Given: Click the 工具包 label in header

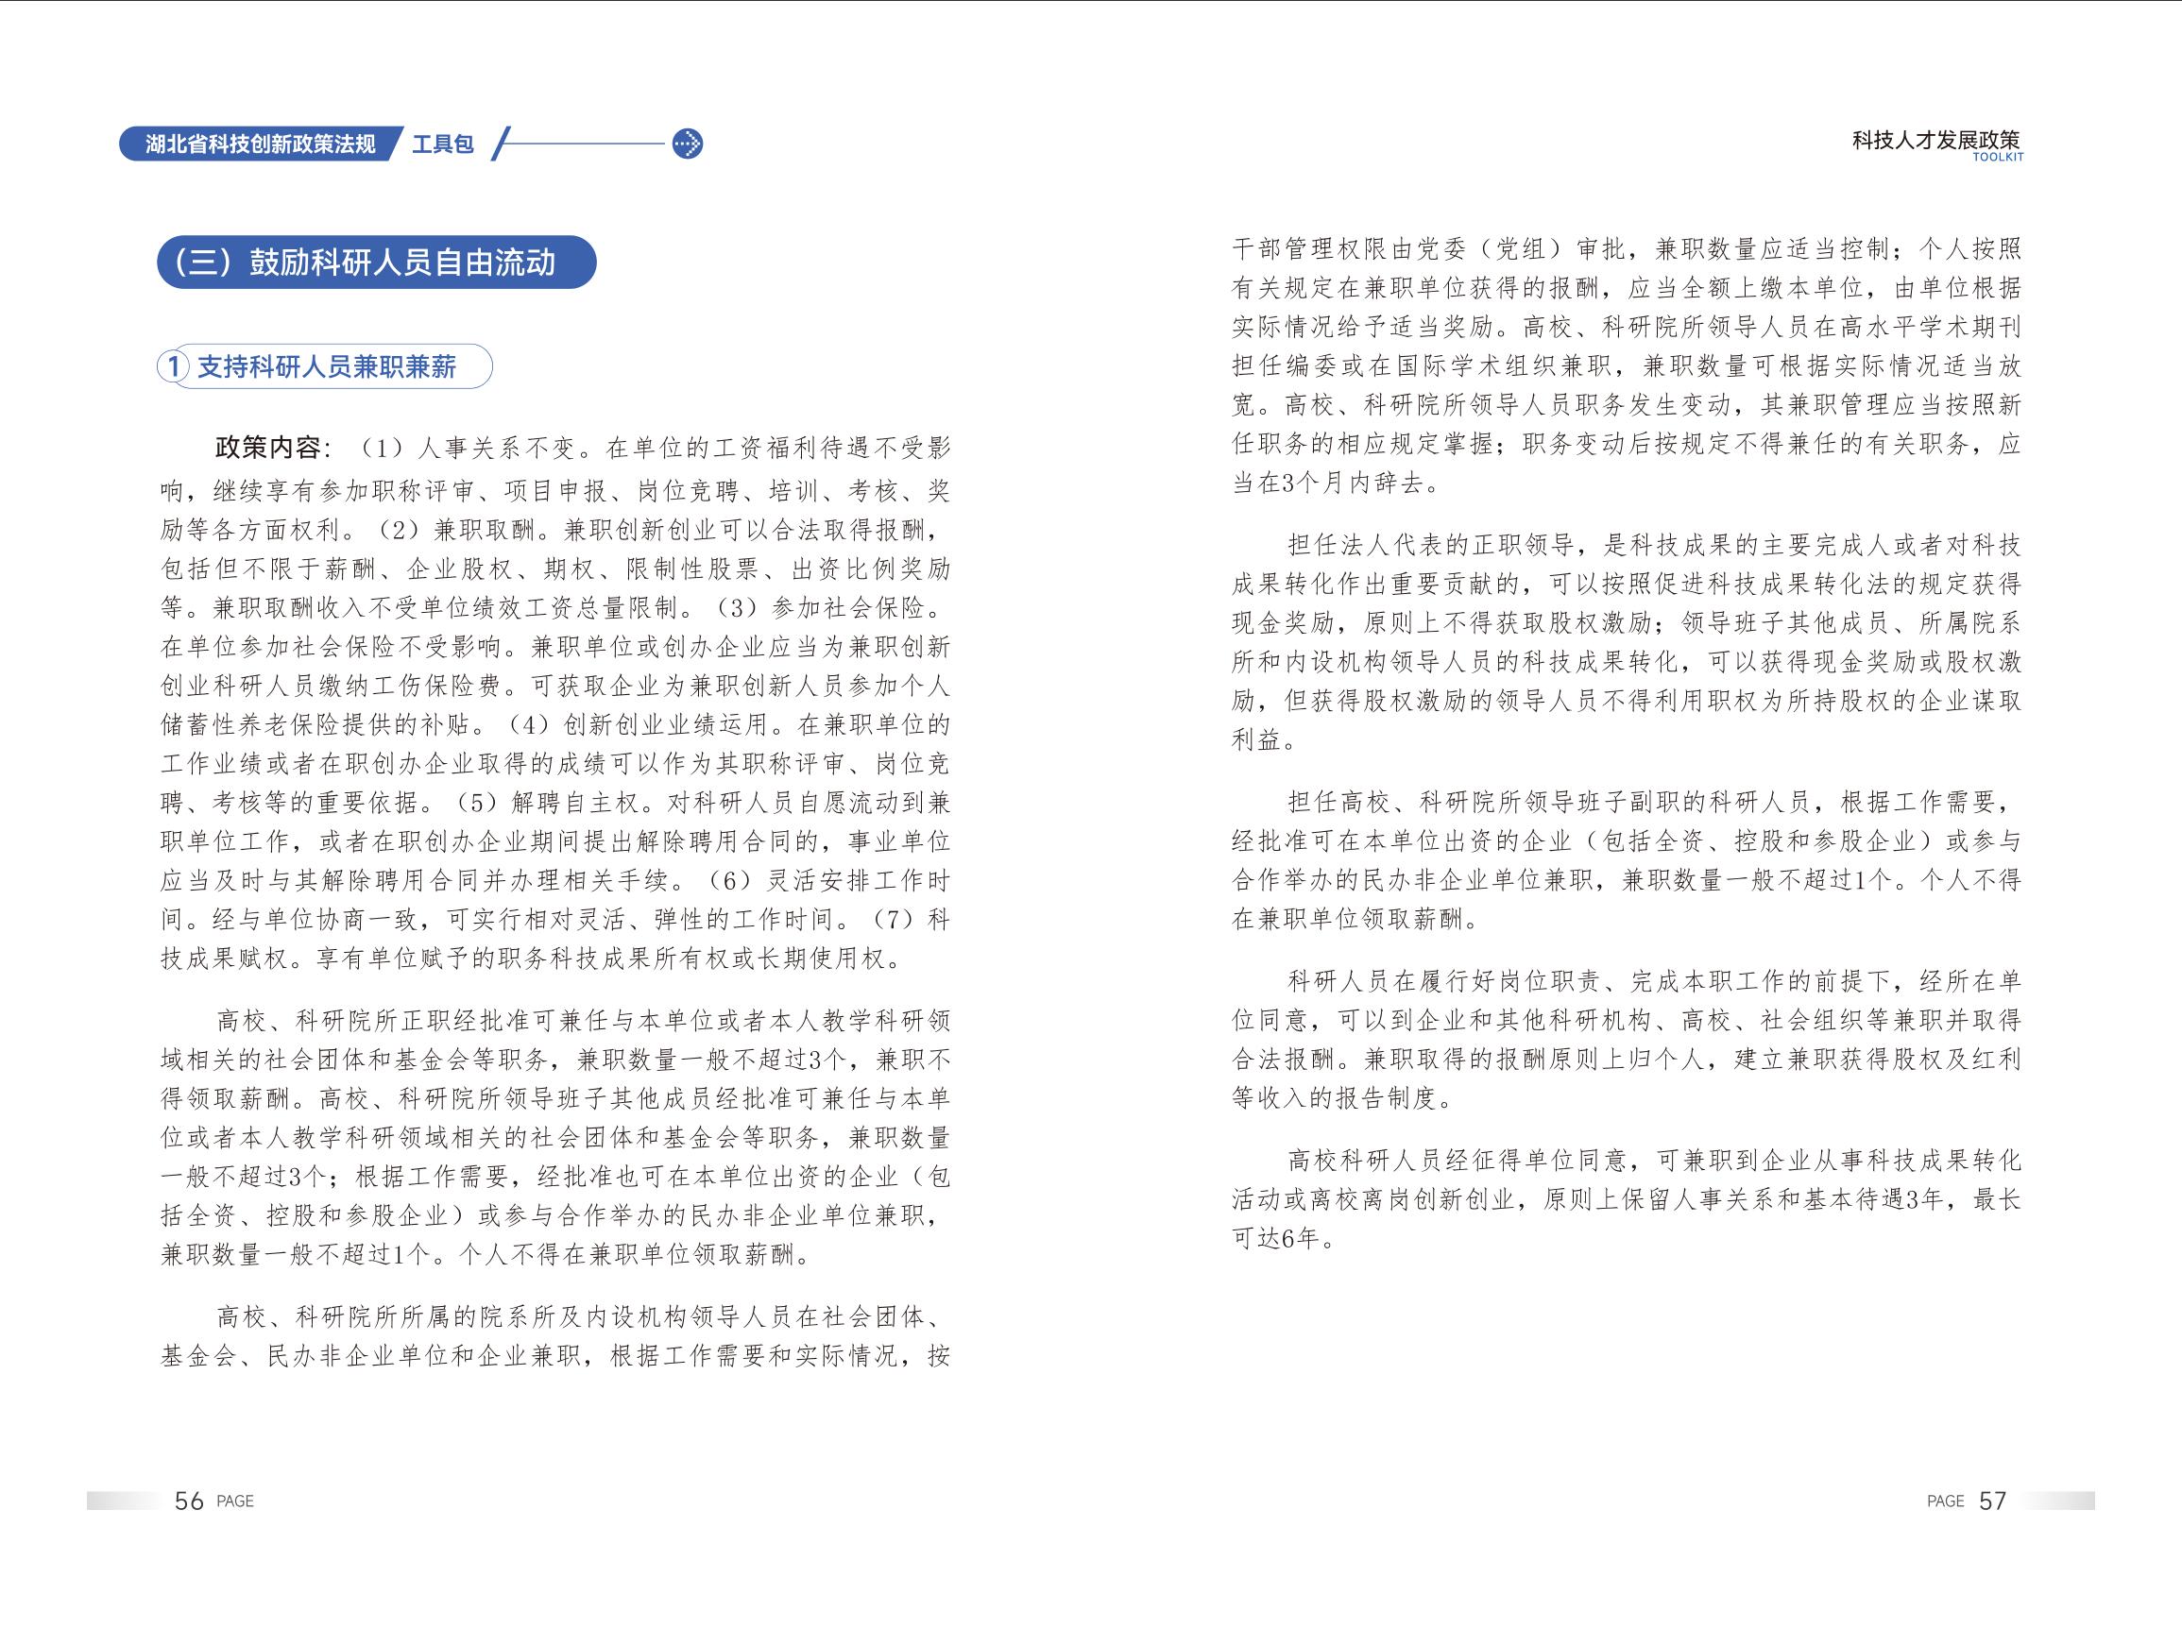Looking at the screenshot, I should coord(443,144).
